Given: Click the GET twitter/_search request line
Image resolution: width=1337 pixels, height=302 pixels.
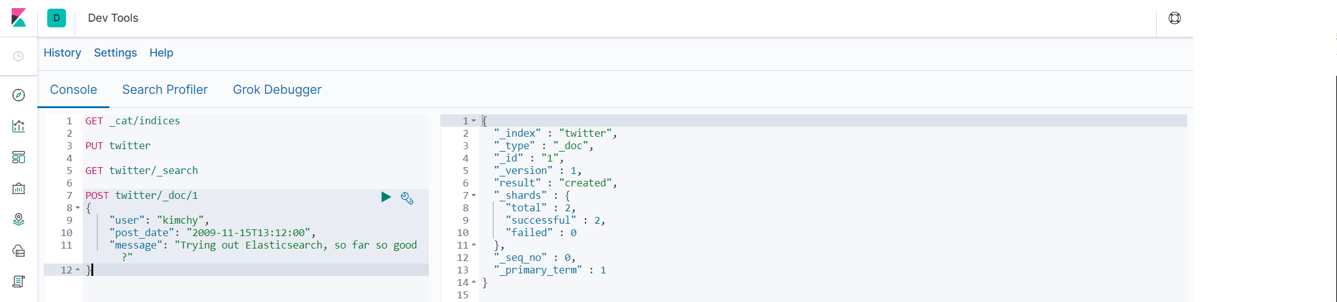Looking at the screenshot, I should [142, 170].
